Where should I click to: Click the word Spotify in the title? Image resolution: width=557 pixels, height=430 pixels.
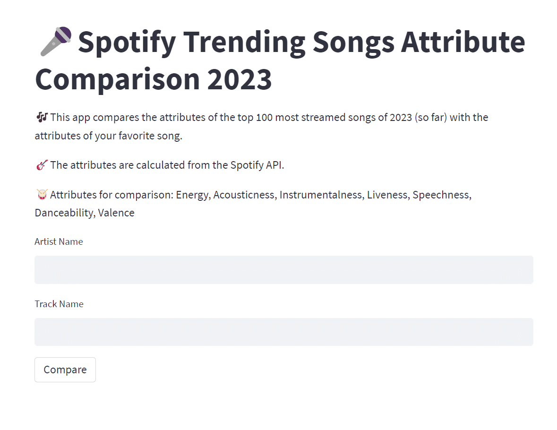(x=127, y=43)
